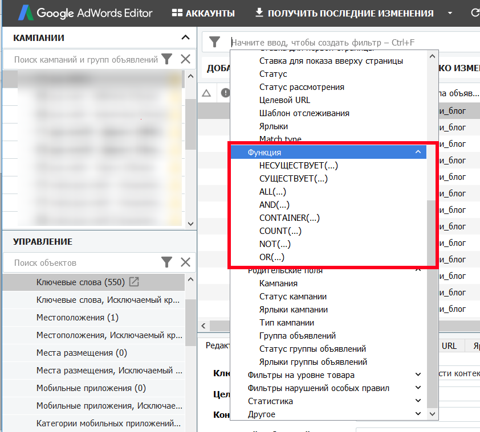Collapse the Кампании panel

click(x=185, y=38)
